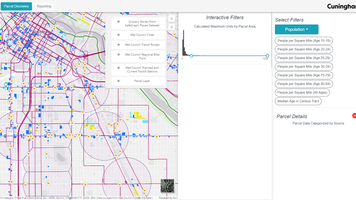Select the Parcel Layer row text

coord(142,81)
